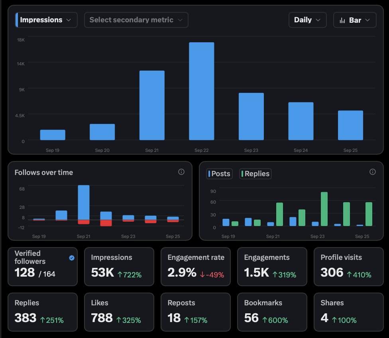Click the tallest green Sep 23 replies bar
389x338 pixels.
click(x=324, y=209)
